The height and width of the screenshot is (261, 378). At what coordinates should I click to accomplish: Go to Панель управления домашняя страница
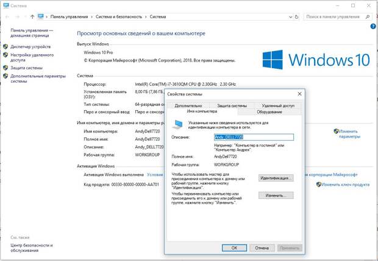pyautogui.click(x=32, y=33)
